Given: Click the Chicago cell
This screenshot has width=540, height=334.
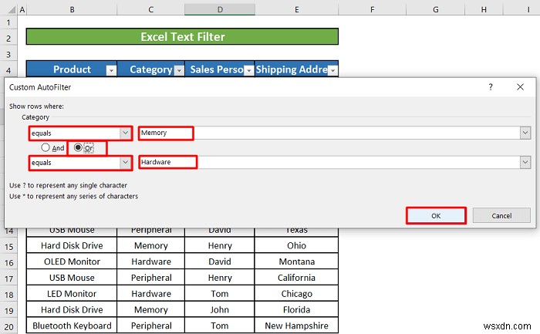Looking at the screenshot, I should tap(296, 294).
